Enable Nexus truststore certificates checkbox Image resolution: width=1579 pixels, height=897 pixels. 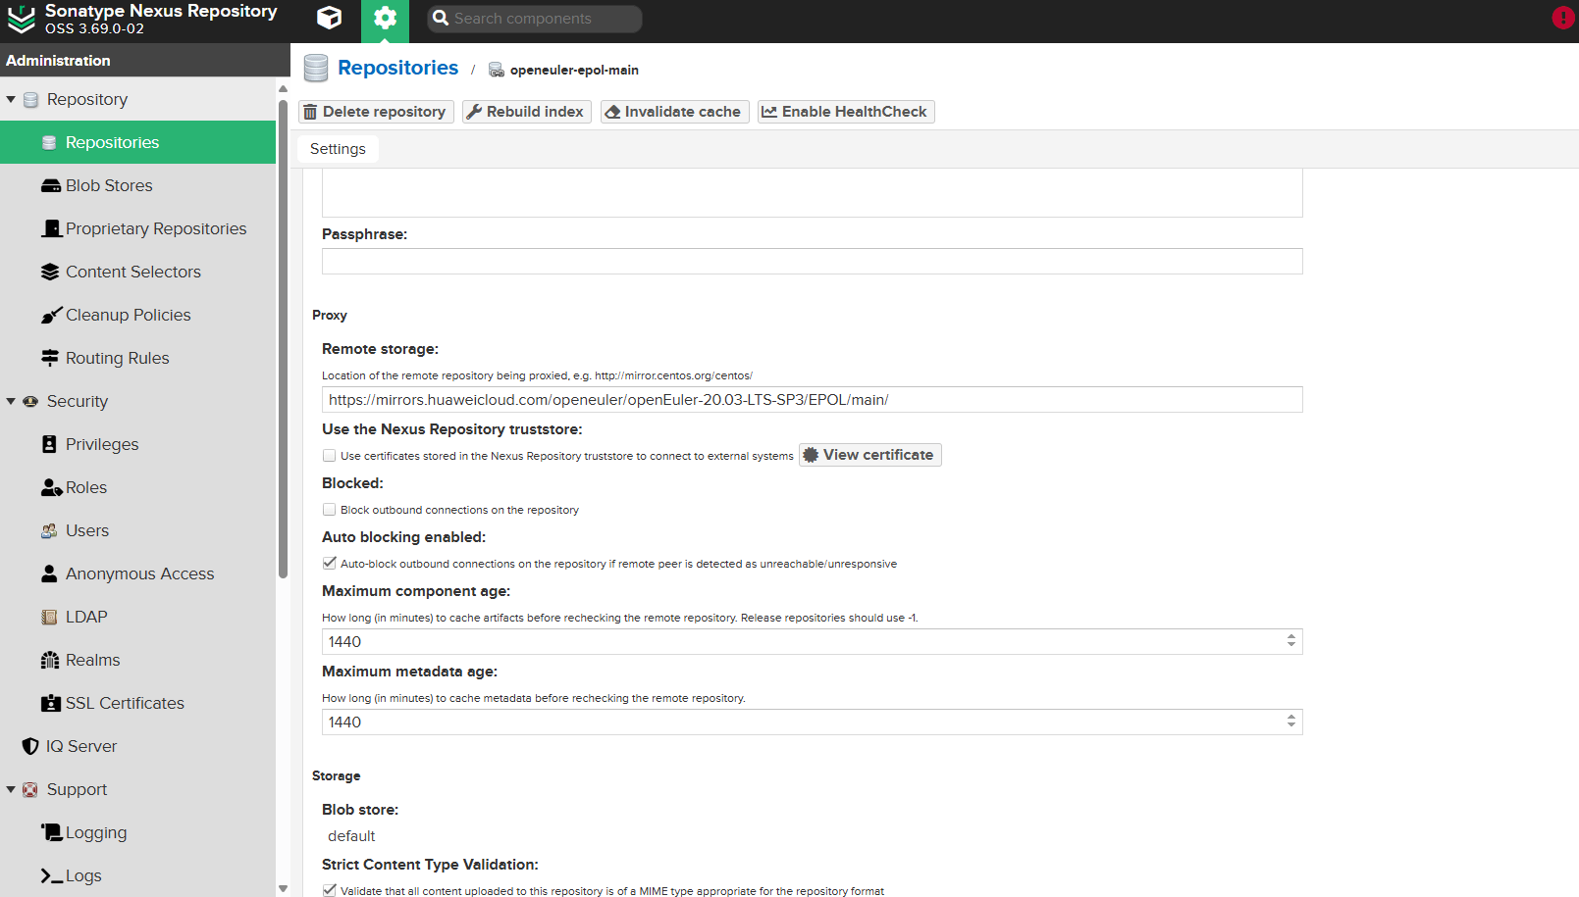[x=330, y=456]
